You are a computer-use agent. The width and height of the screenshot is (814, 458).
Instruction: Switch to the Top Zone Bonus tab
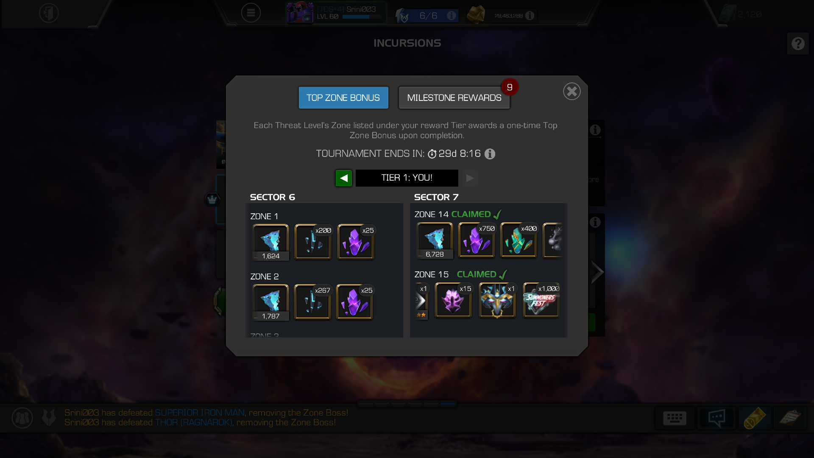coord(343,98)
